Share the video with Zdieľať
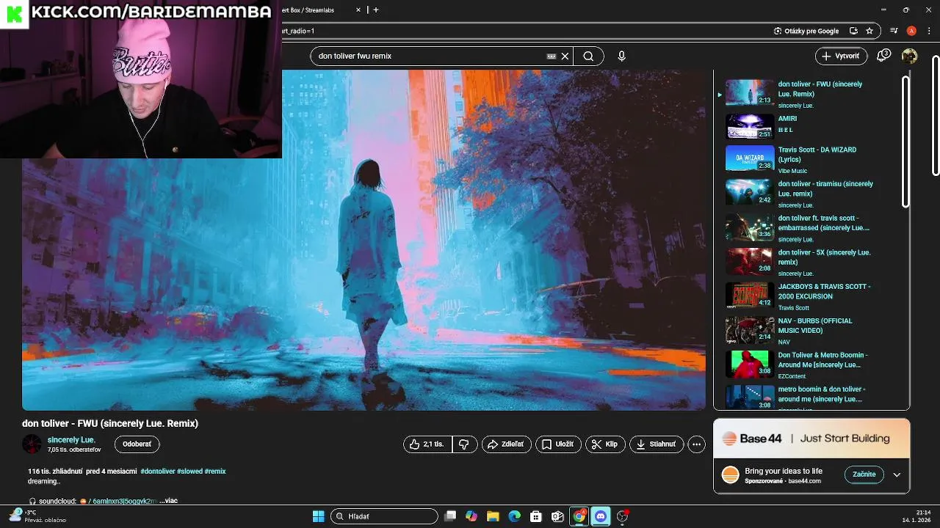The image size is (940, 528). (x=506, y=444)
